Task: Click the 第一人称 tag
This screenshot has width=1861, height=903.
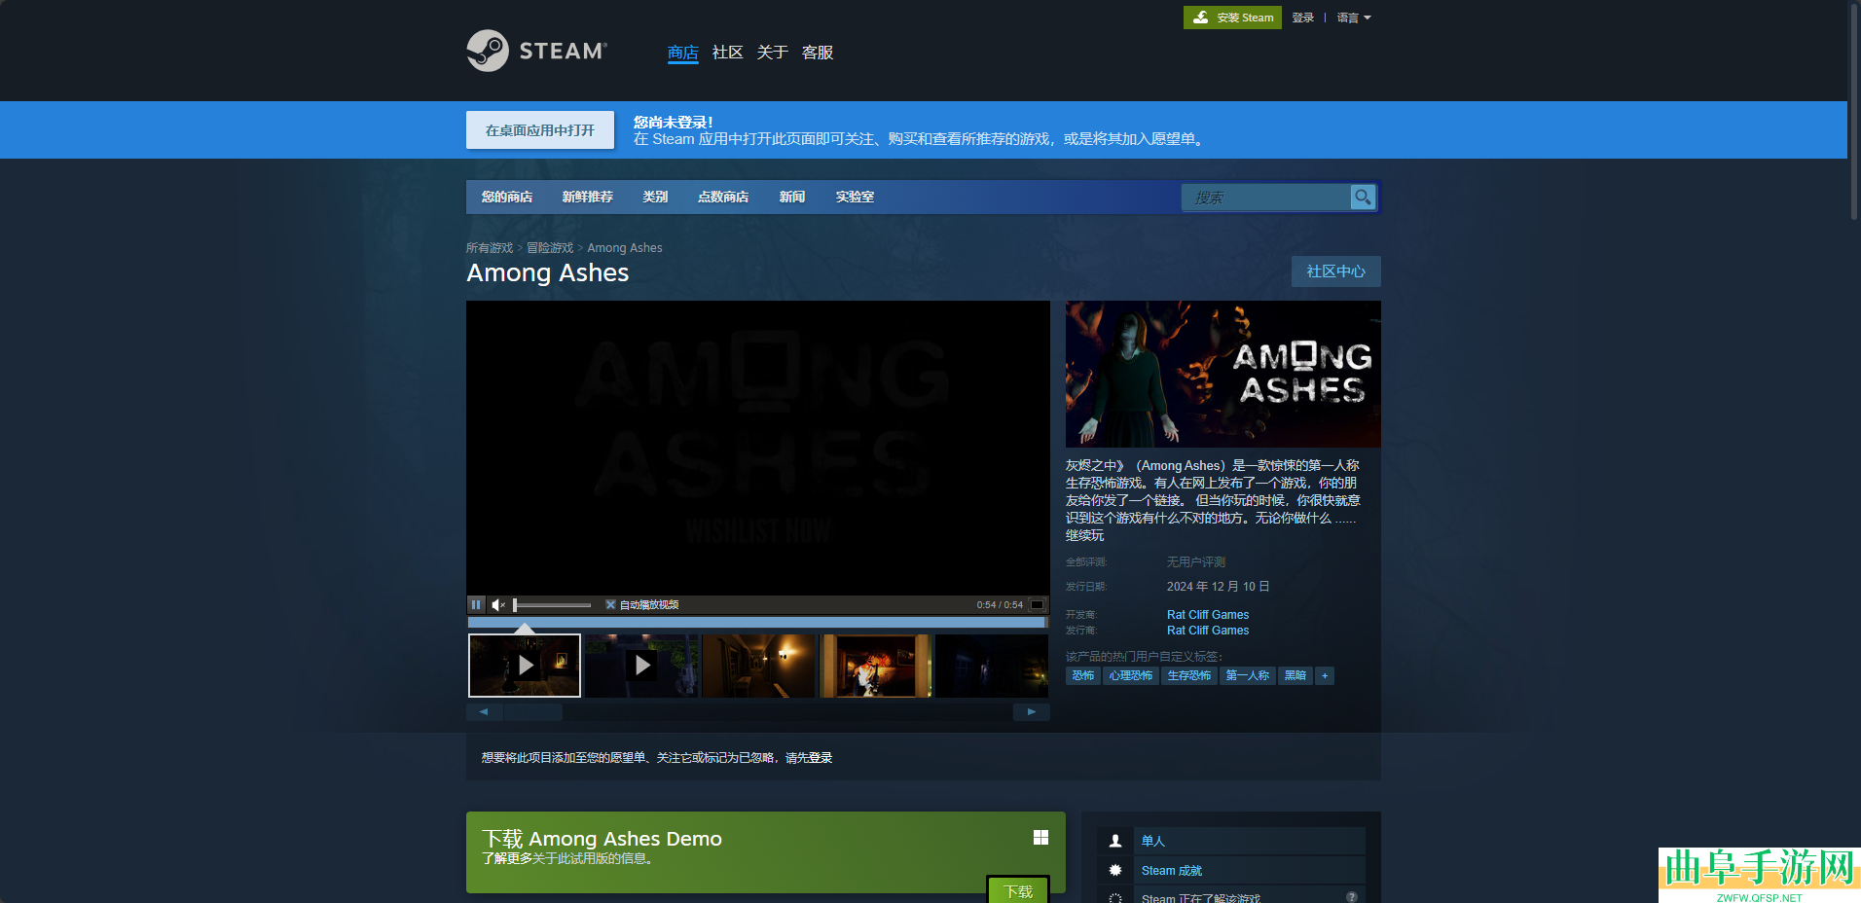Action: click(1248, 675)
